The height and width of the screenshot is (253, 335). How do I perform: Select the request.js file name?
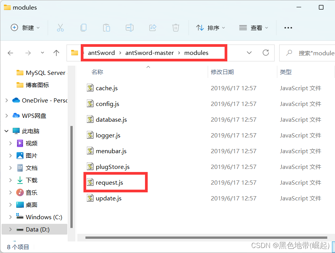109,183
